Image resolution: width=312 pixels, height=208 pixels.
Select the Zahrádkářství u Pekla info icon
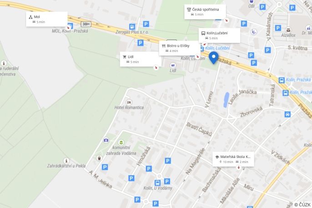tap(66, 160)
